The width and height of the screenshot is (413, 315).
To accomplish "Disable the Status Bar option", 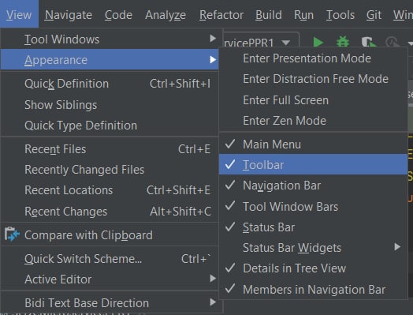I will pyautogui.click(x=314, y=227).
